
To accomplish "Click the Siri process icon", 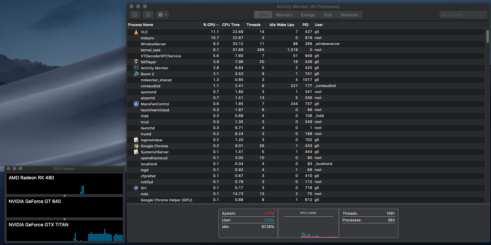I will [136, 188].
